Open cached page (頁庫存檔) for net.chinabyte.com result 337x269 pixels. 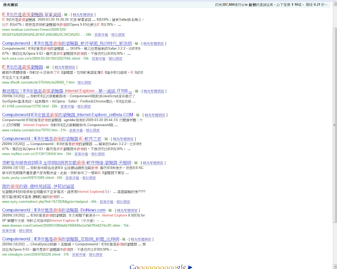(x=79, y=255)
